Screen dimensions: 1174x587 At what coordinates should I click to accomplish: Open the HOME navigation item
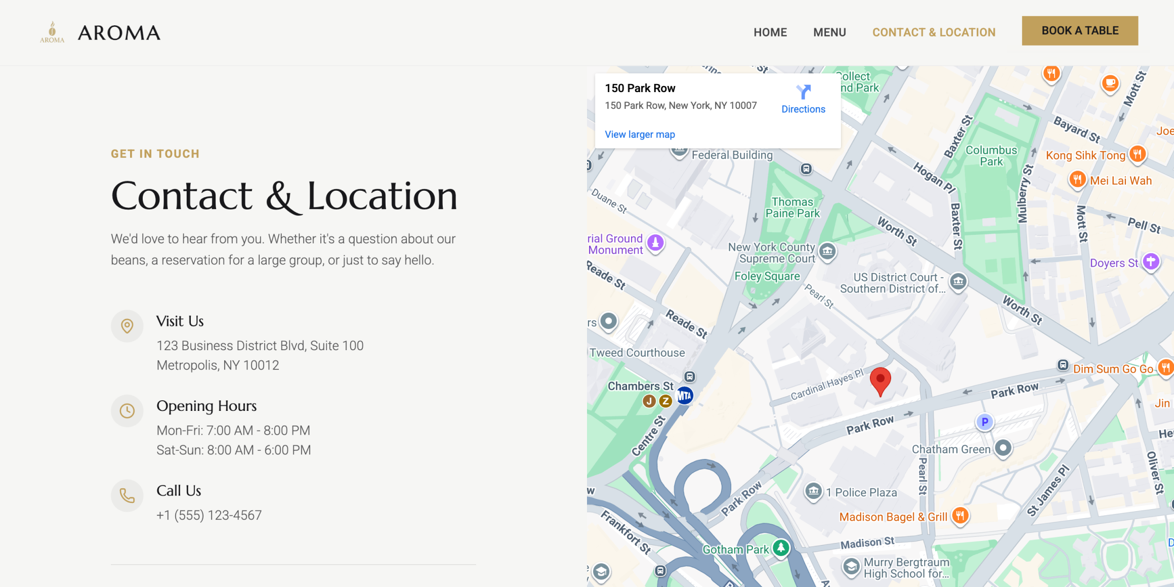click(x=770, y=32)
